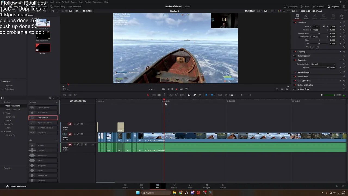Expand the Lens Correction section
The height and width of the screenshot is (196, 348).
pos(304,81)
